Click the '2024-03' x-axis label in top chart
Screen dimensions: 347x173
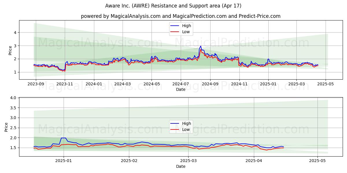(123, 85)
